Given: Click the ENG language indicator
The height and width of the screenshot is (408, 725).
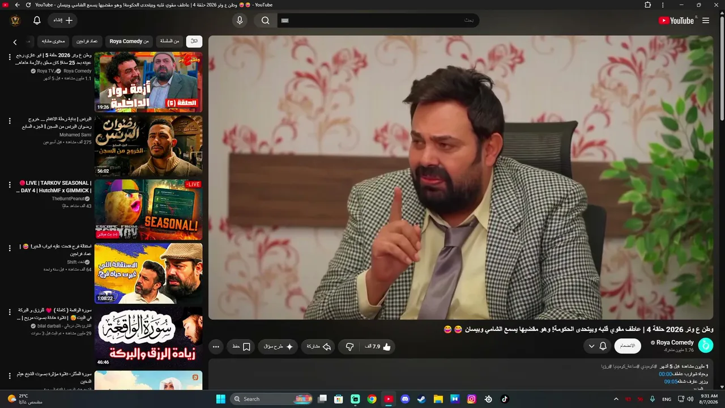Looking at the screenshot, I should (667, 399).
